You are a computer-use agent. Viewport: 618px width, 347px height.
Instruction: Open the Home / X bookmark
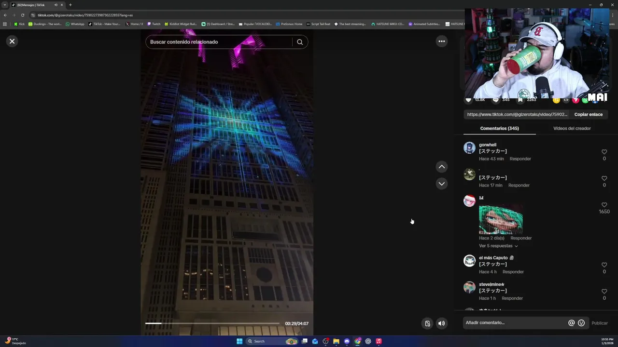pos(134,24)
